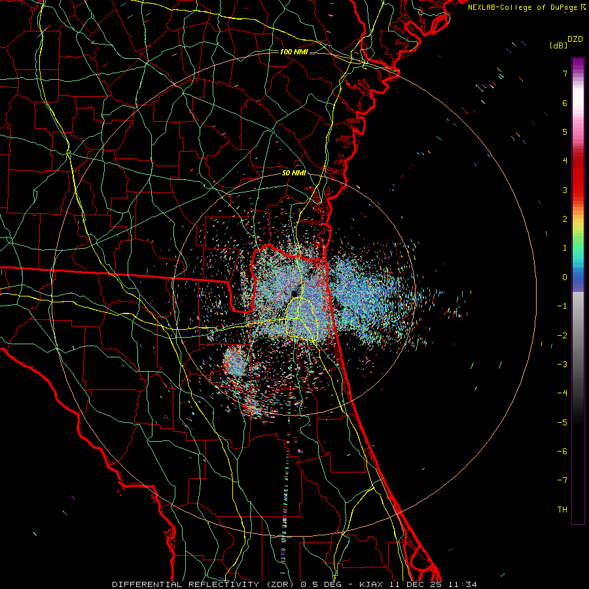Click the DZD legend heading
Viewport: 589px width, 589px height.
click(x=575, y=39)
